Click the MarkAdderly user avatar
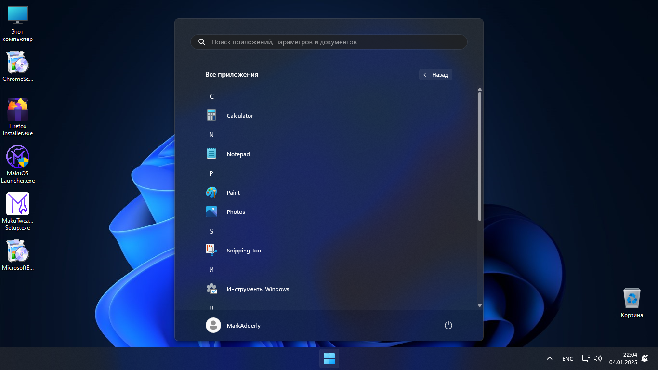This screenshot has width=658, height=370. click(x=213, y=325)
